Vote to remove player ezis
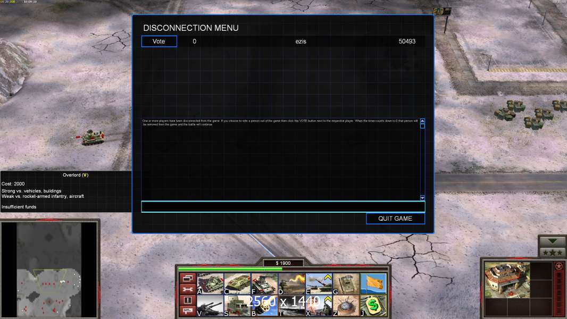 [159, 41]
